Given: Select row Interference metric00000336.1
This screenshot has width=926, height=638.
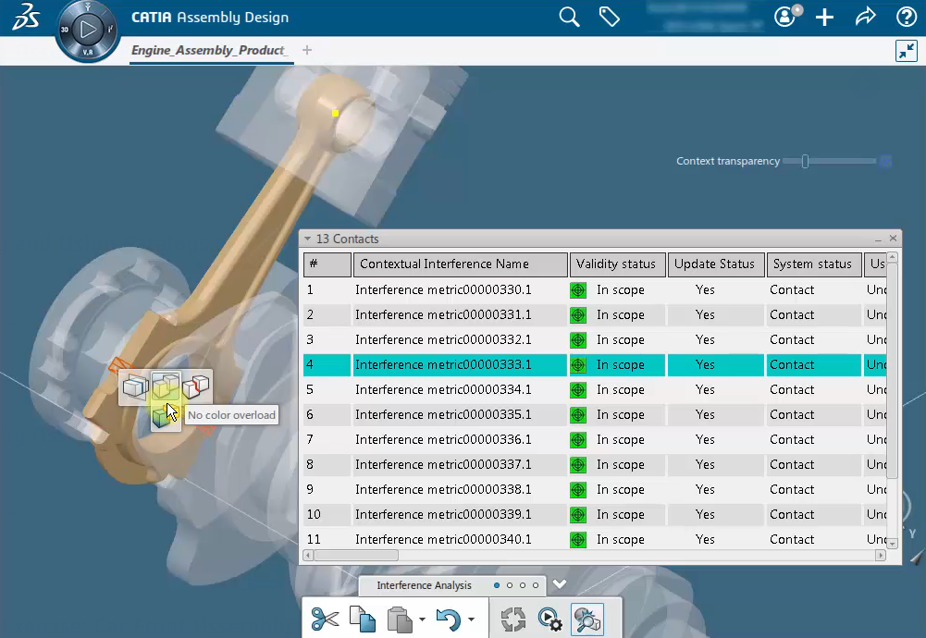Looking at the screenshot, I should pyautogui.click(x=595, y=440).
